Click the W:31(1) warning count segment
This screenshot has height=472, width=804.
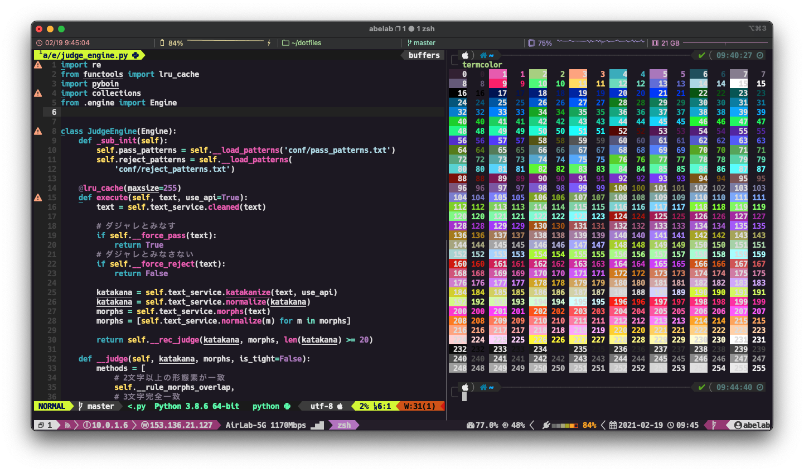click(419, 406)
